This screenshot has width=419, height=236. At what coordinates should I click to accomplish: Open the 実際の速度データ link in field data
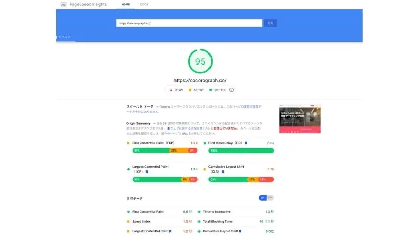point(252,106)
